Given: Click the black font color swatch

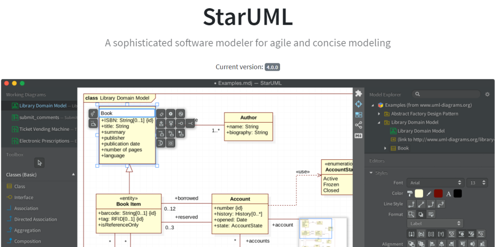Looking at the screenshot, I should point(458,193).
